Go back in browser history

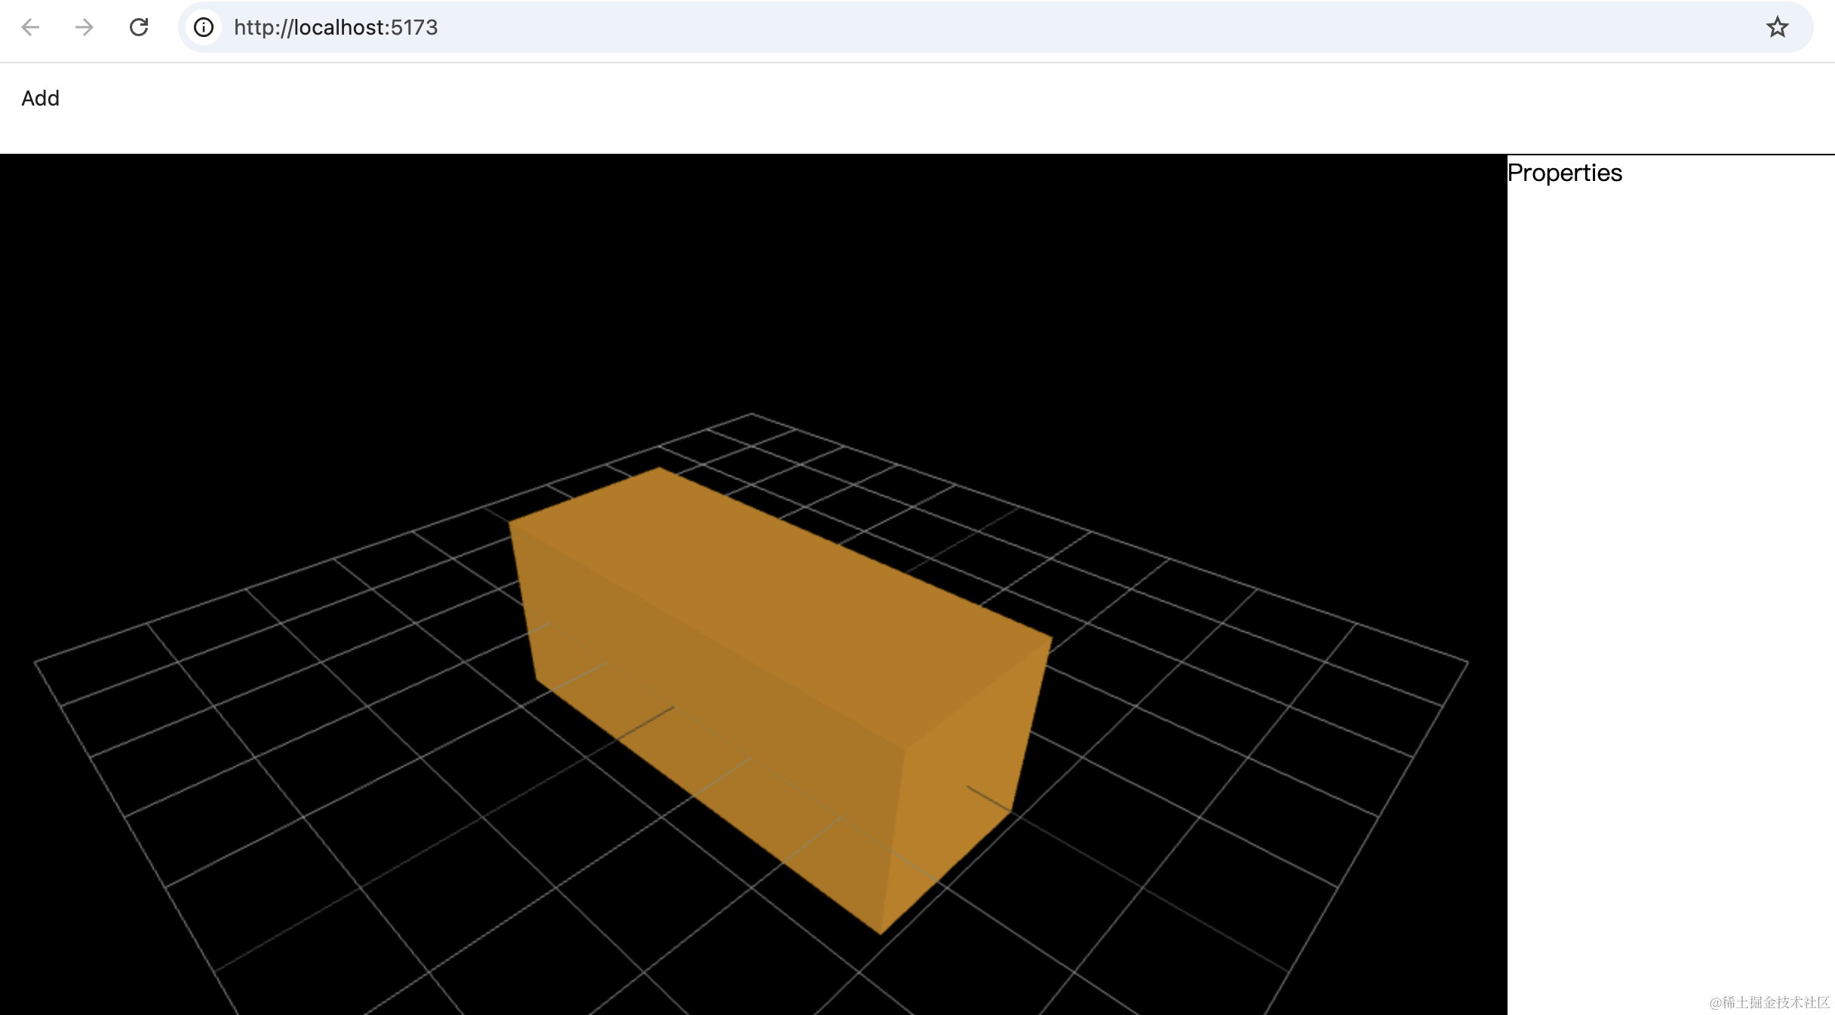click(30, 28)
